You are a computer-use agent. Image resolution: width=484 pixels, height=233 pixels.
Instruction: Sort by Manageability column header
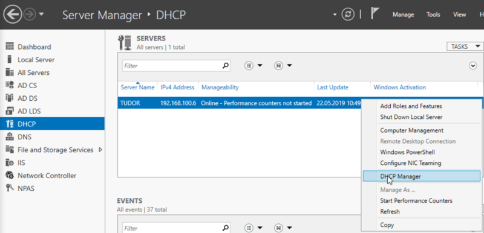[x=220, y=88]
